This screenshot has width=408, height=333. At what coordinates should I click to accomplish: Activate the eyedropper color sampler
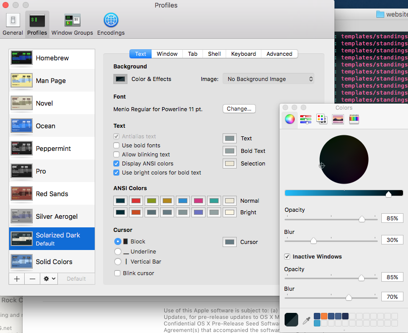click(x=307, y=320)
